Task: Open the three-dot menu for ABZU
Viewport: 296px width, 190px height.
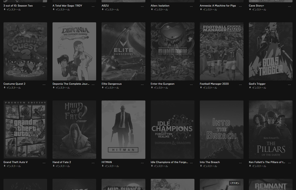Action: (x=142, y=6)
